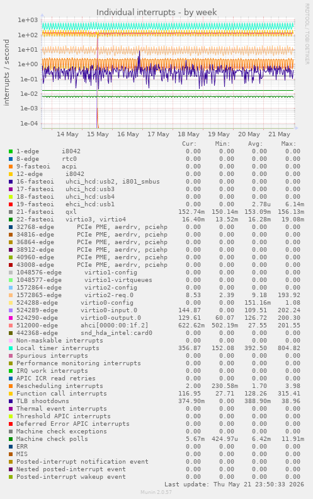The width and height of the screenshot is (313, 499).
Task: Click the Function call interrupts yellow swatch
Action: [11, 394]
